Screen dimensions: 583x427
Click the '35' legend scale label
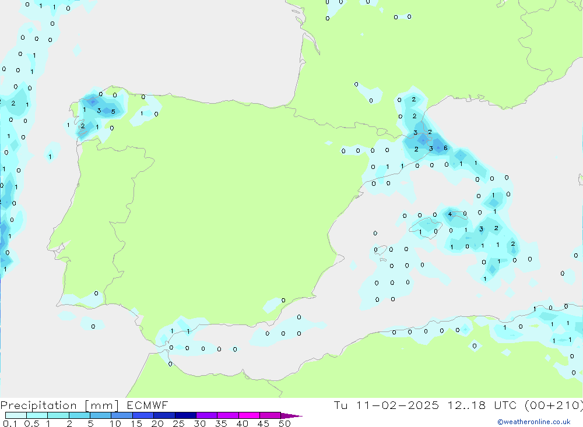click(221, 424)
